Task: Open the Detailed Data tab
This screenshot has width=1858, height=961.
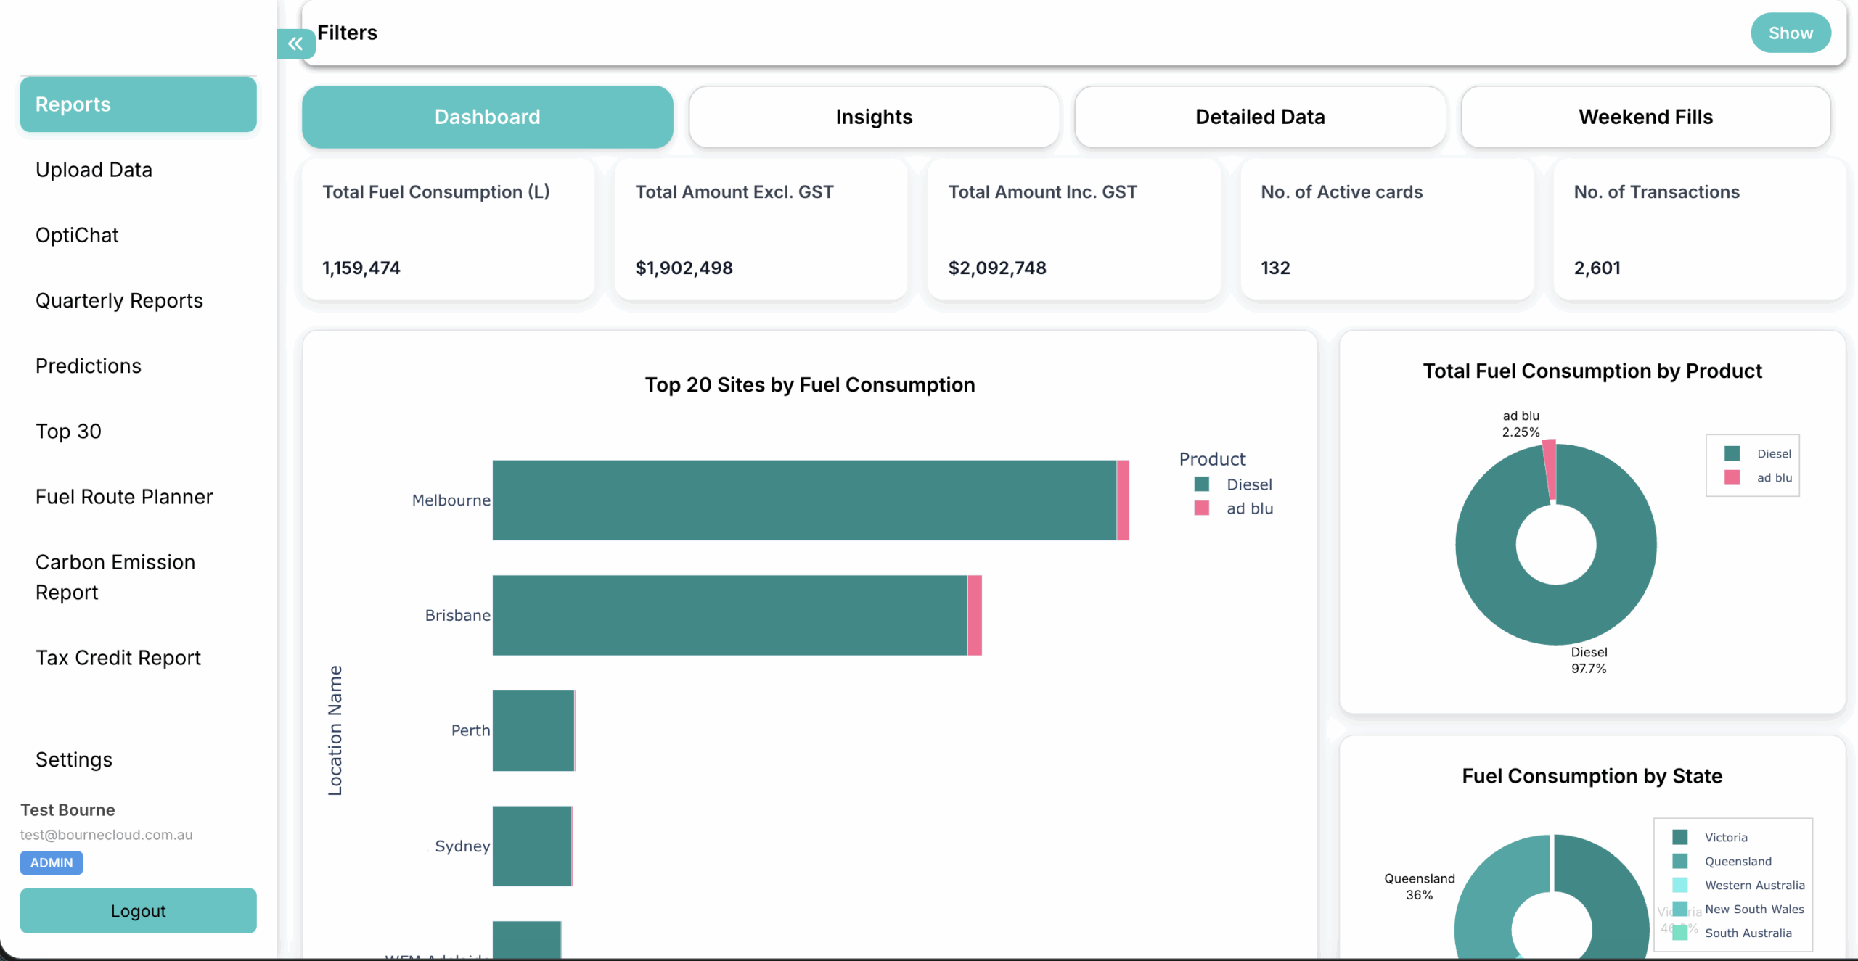Action: pyautogui.click(x=1260, y=117)
